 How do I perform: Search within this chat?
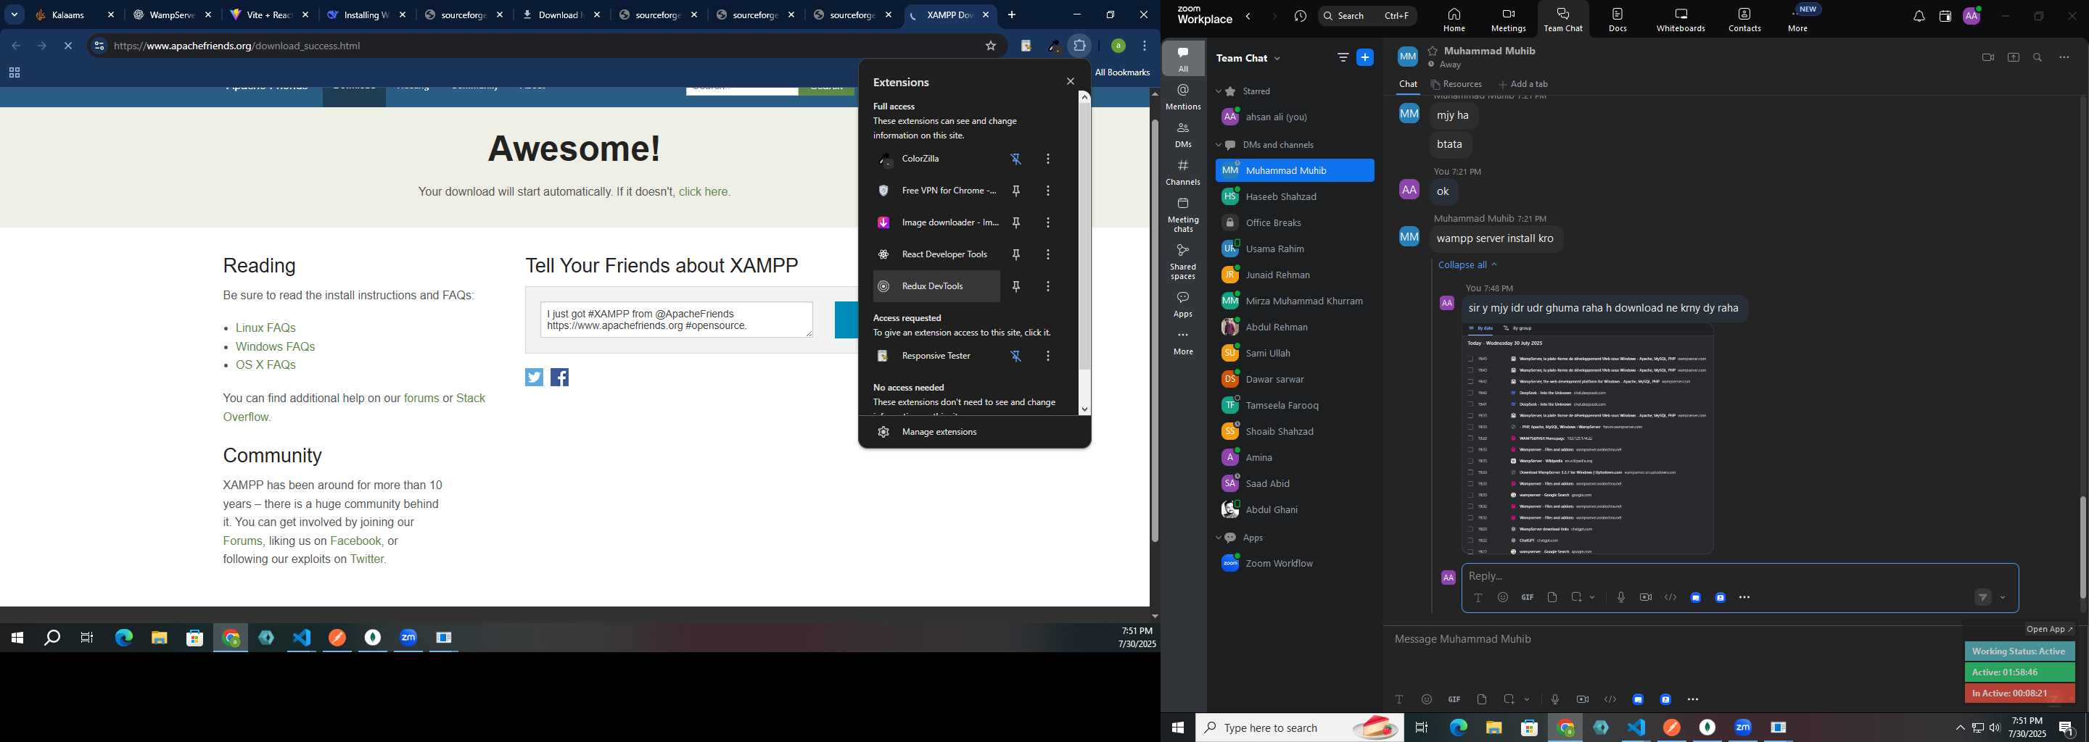2038,57
